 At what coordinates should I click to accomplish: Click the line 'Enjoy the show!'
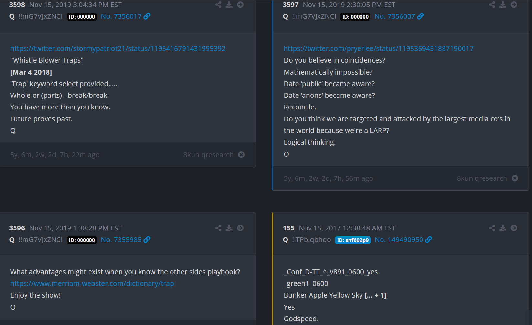click(x=36, y=295)
